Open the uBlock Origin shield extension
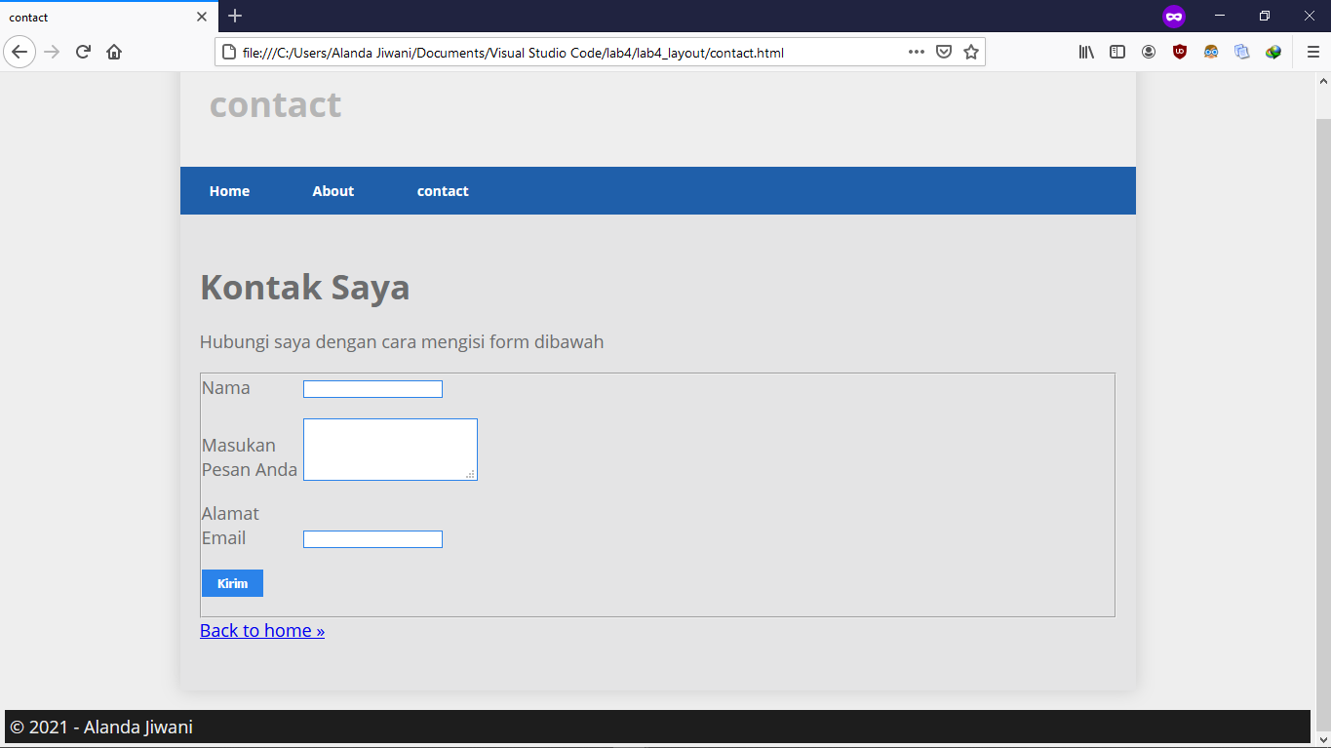Screen dimensions: 1331x748 coord(1180,52)
